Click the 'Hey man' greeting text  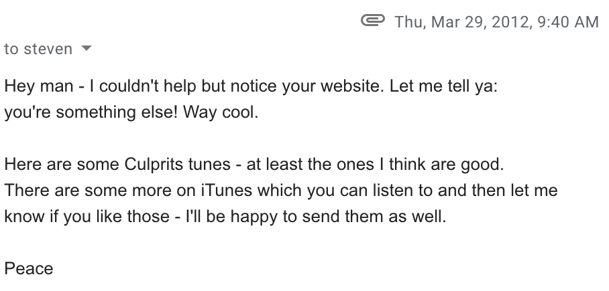[39, 86]
